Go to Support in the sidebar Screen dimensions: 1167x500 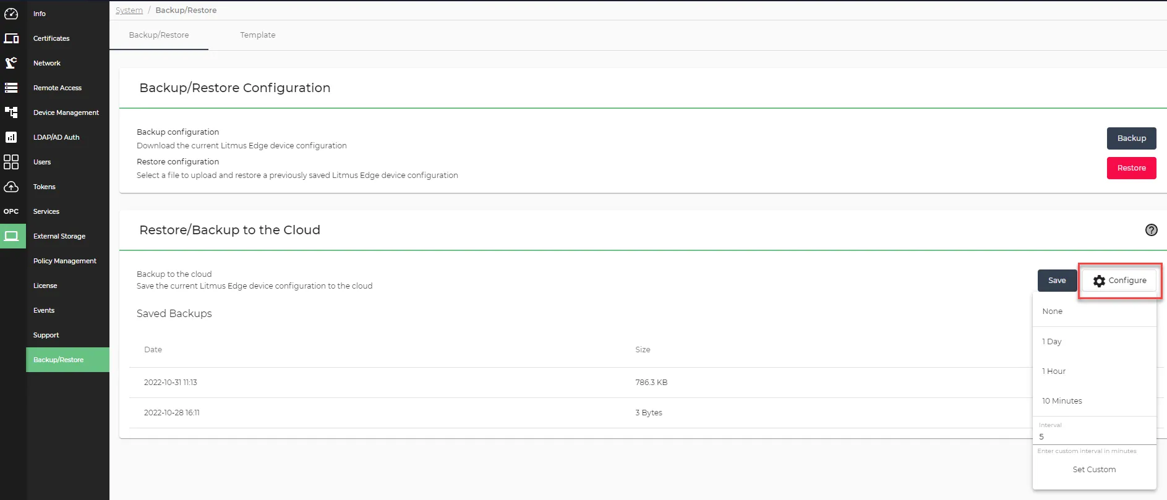46,335
